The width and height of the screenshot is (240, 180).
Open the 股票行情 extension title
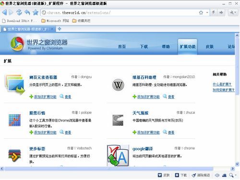pos(37,113)
